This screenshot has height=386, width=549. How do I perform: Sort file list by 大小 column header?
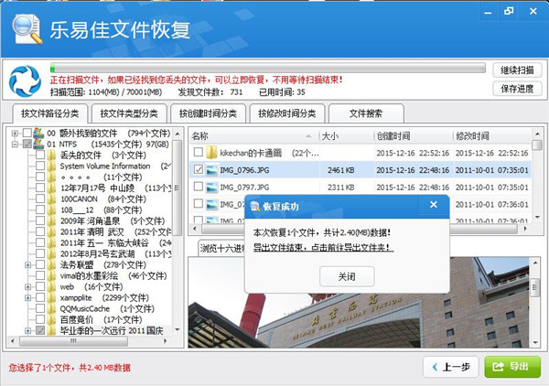click(330, 134)
